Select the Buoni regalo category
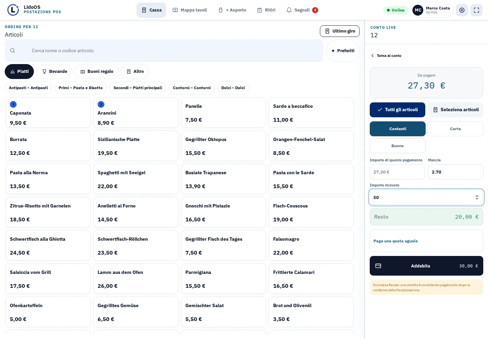488x339 pixels. [97, 72]
